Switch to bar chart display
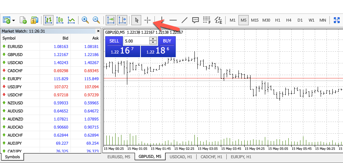The height and width of the screenshot is (163, 343). [x=48, y=20]
